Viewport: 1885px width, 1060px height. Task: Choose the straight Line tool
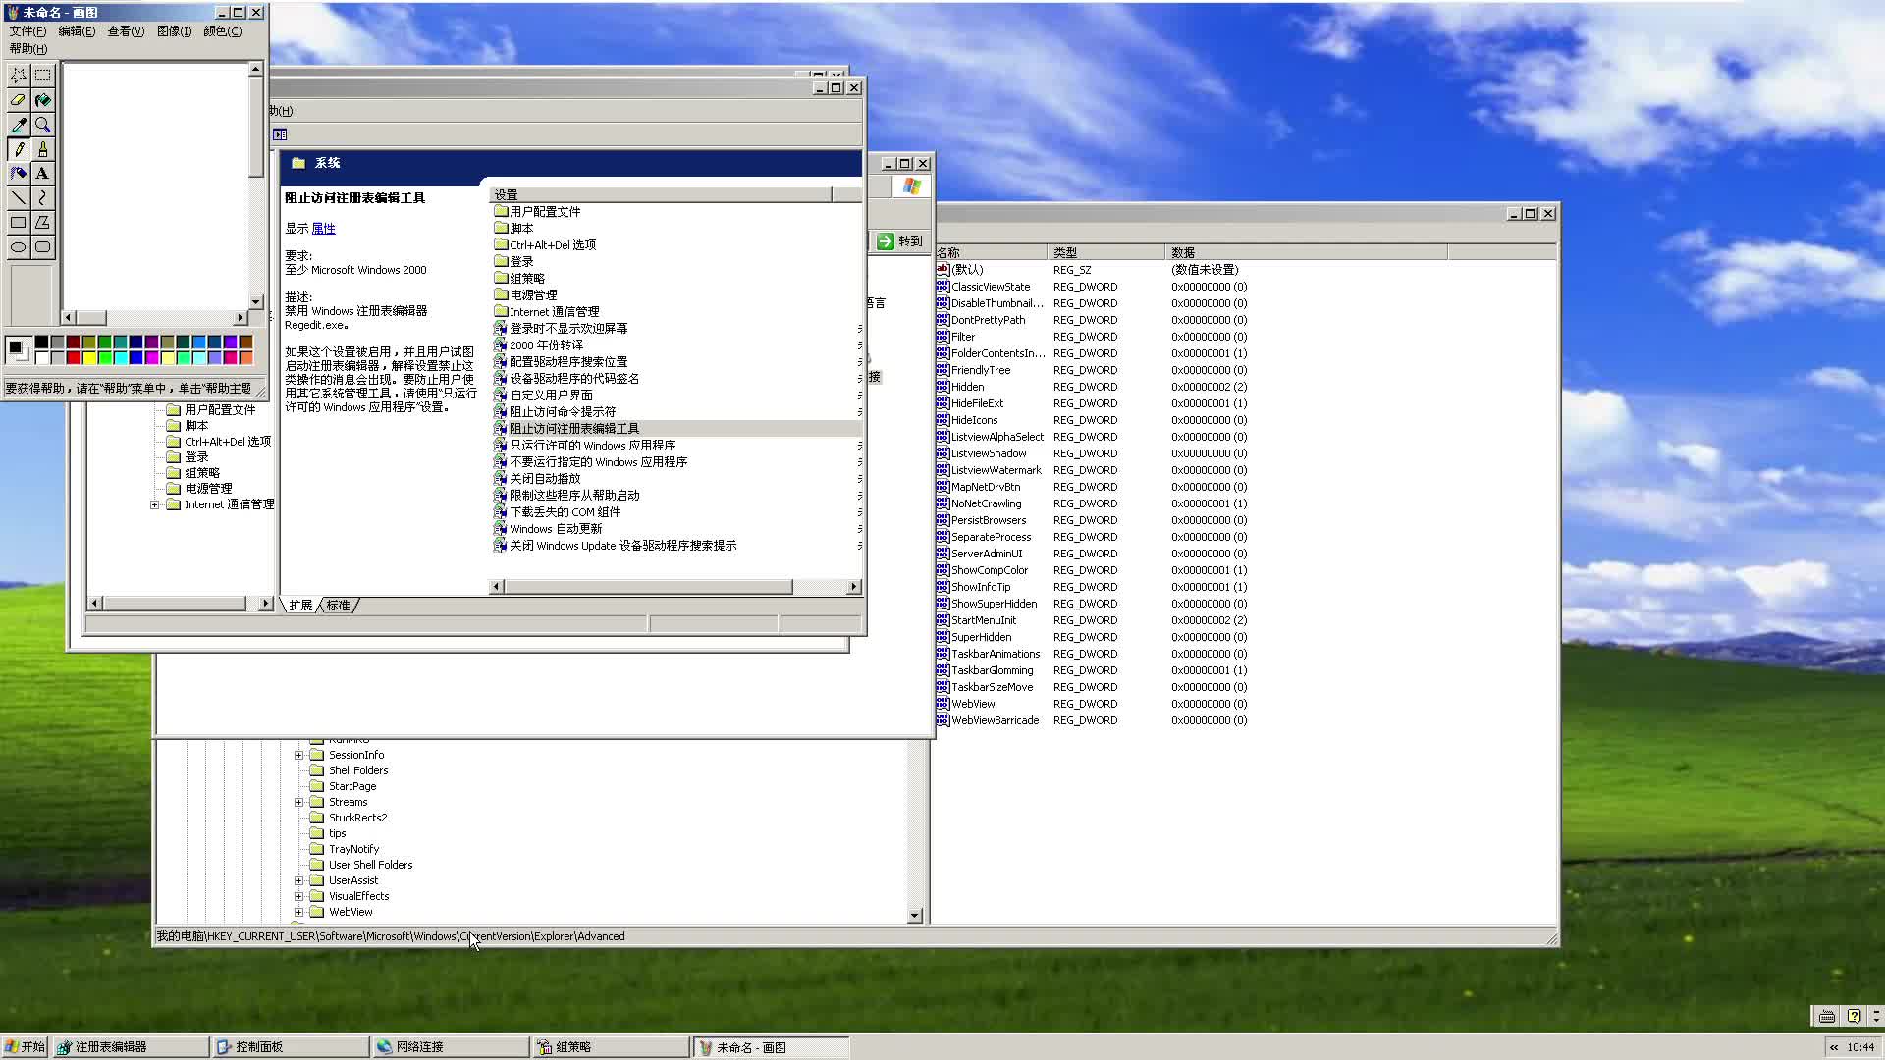click(18, 197)
